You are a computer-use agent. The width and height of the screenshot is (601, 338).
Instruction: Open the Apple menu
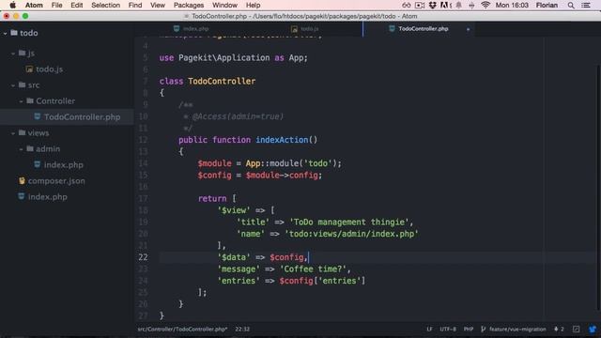[x=12, y=5]
